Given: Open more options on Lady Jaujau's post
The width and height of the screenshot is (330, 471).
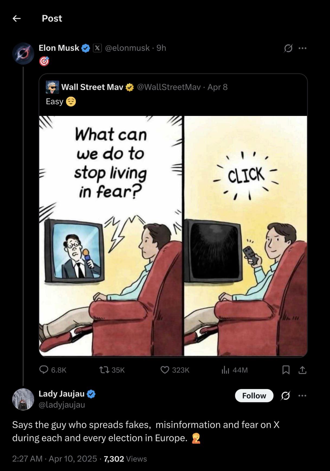Looking at the screenshot, I should 302,396.
